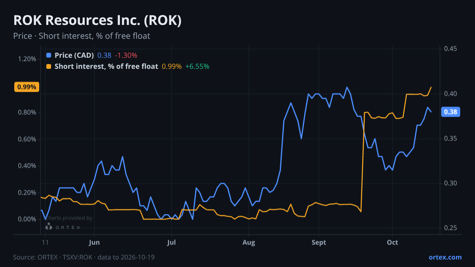Screen dimensions: 475x267
Task: Click the blue Price legend color swatch
Action: coord(49,55)
